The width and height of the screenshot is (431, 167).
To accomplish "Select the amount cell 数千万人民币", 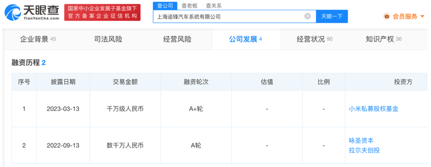I will 125,146.
